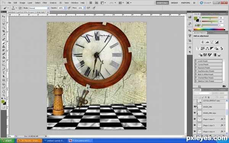
Task: Click the color spectrum ramp in Color panel
Action: point(209,29)
